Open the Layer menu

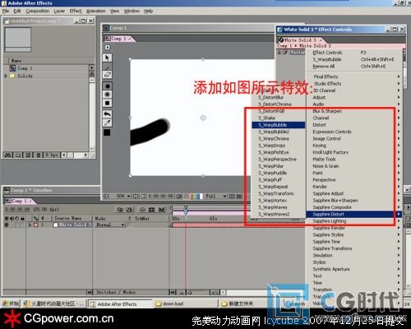click(59, 11)
